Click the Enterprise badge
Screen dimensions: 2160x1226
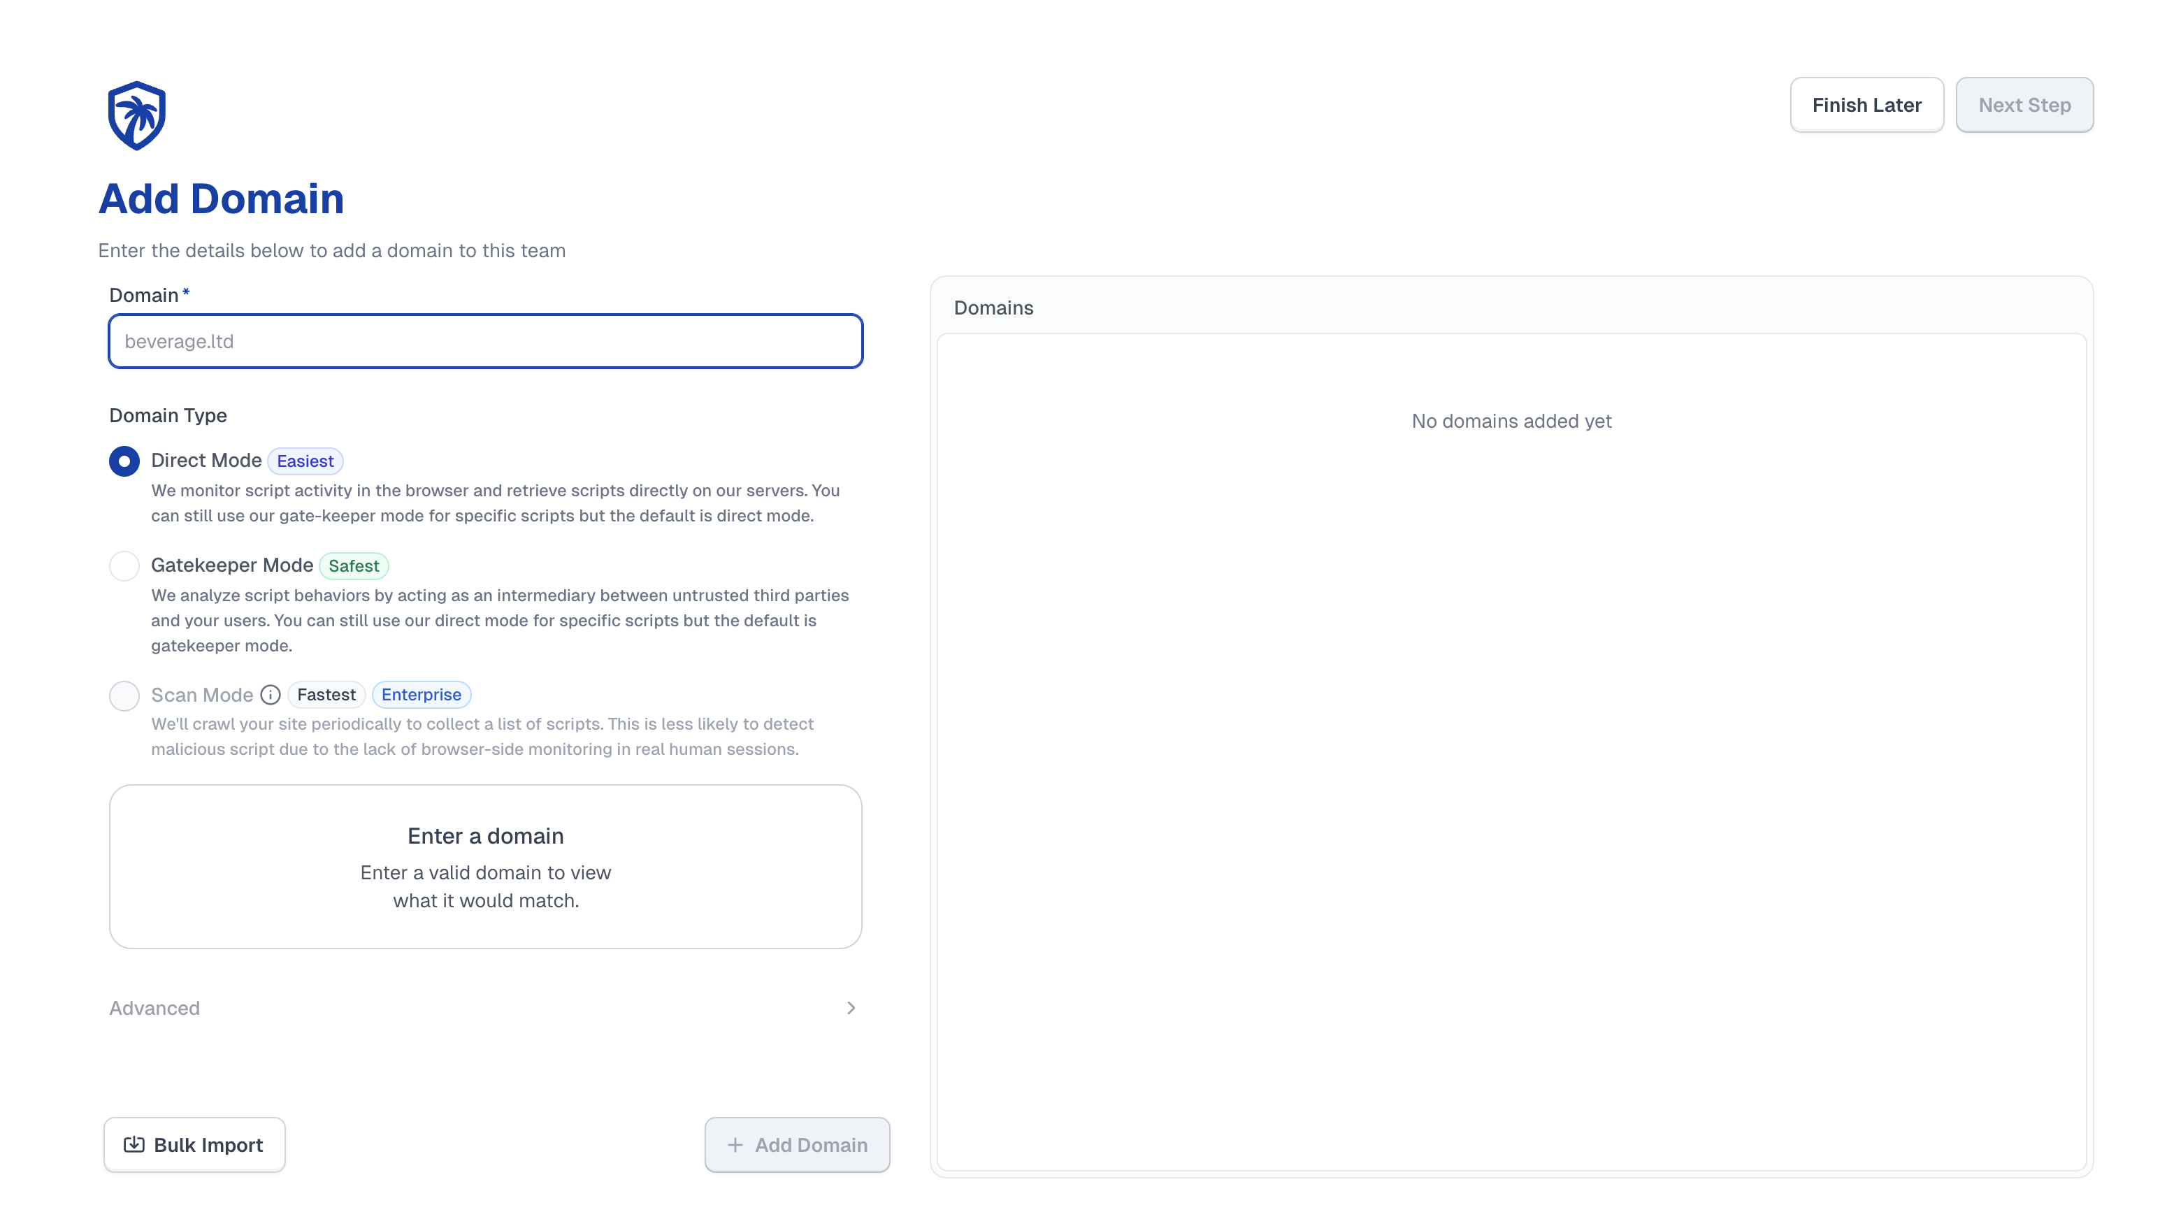[421, 695]
